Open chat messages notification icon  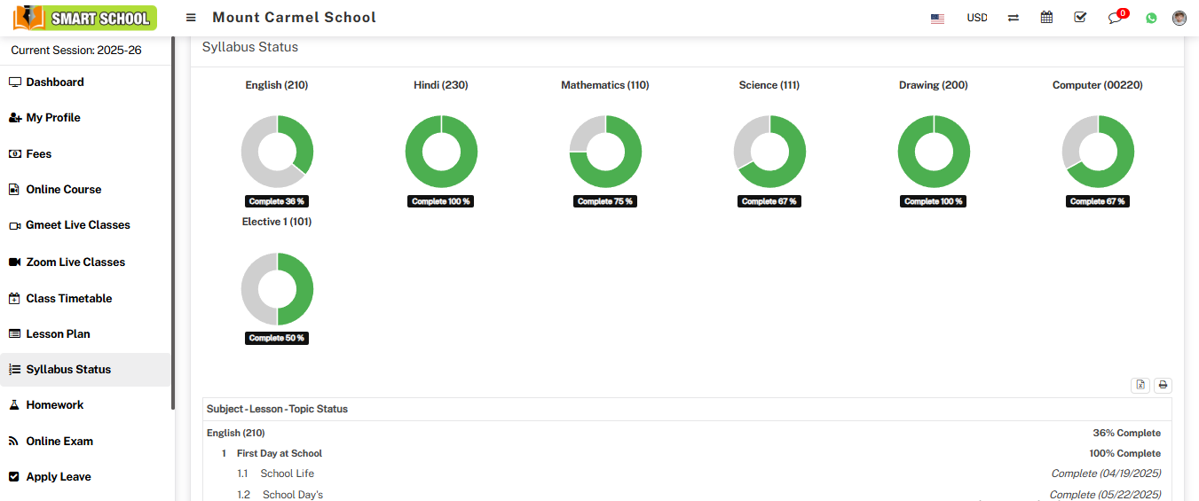pos(1115,18)
